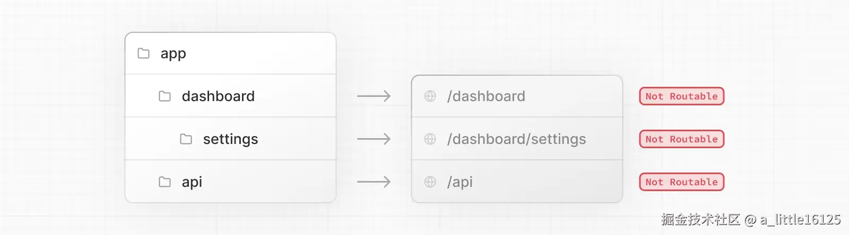This screenshot has height=235, width=849.
Task: Select the app root folder label
Action: (x=173, y=53)
